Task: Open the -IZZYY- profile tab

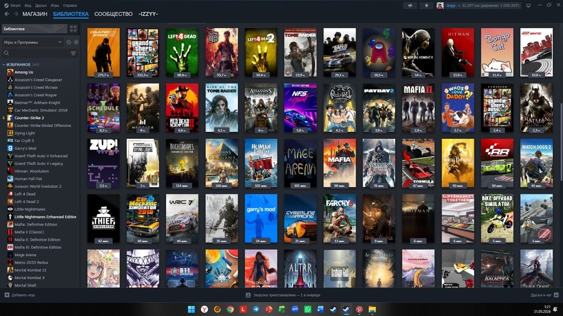Action: point(148,14)
